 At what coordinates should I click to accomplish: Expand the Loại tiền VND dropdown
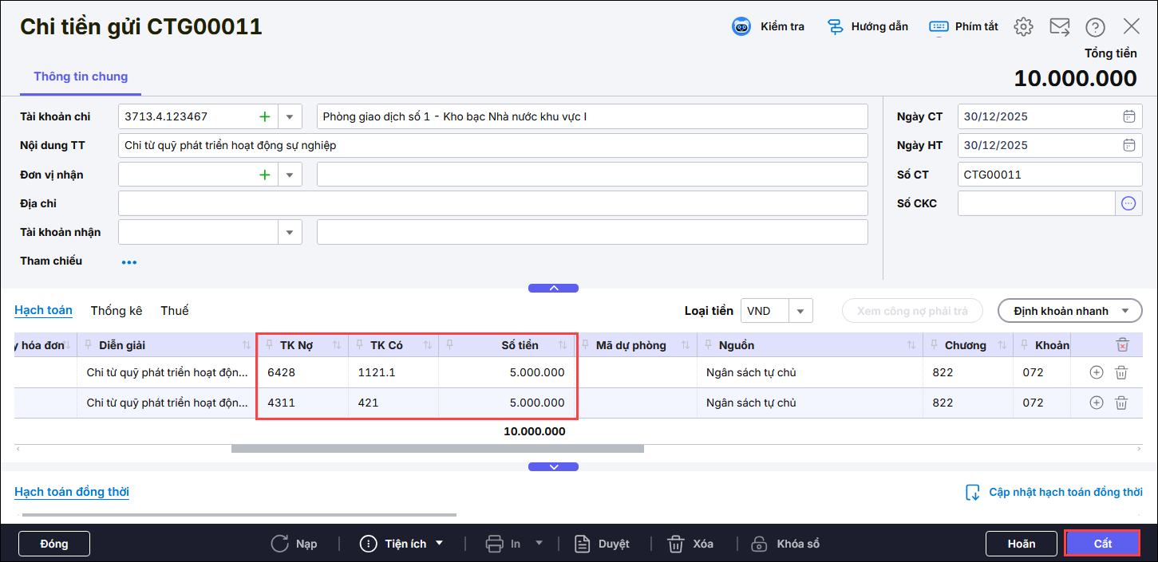click(x=800, y=311)
